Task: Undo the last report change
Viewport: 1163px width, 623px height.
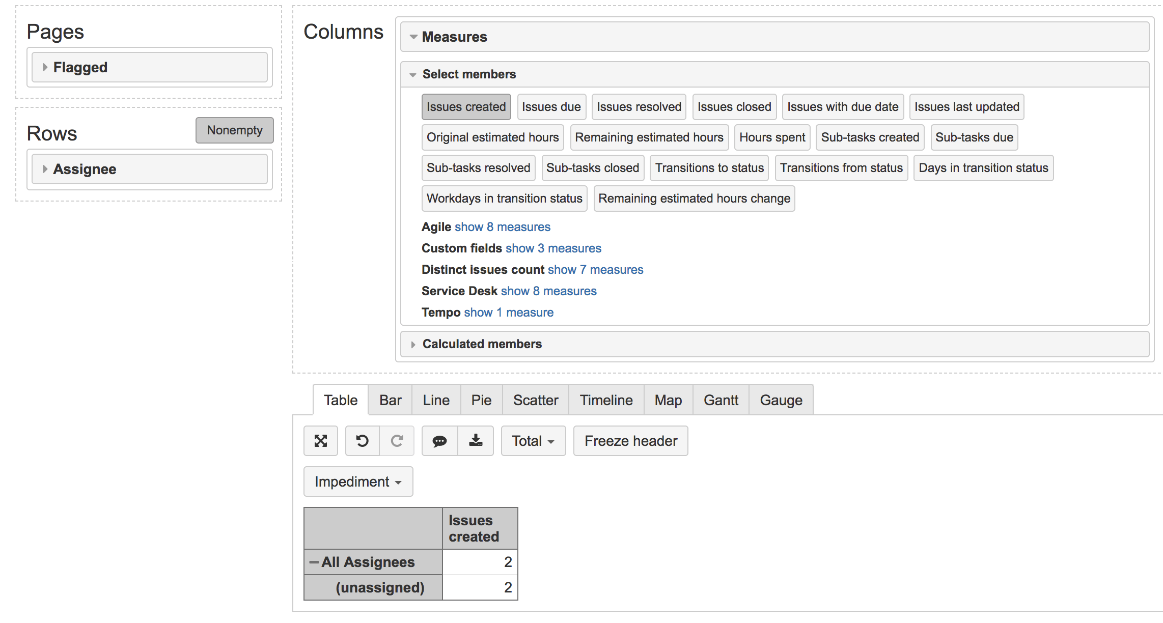Action: coord(362,441)
